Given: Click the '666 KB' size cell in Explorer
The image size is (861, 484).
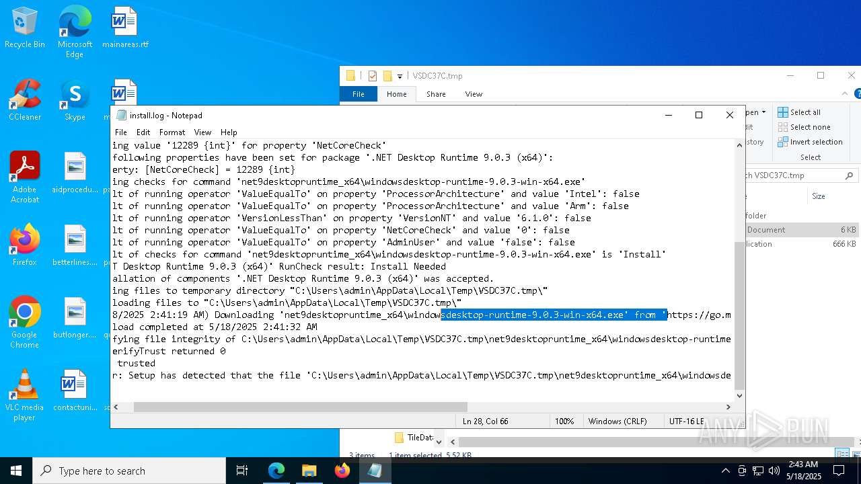Looking at the screenshot, I should coord(844,244).
